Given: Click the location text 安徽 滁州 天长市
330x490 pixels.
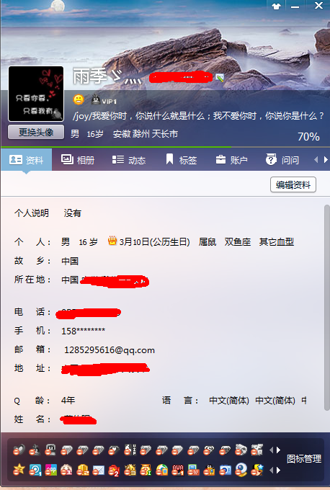Looking at the screenshot, I should 146,134.
